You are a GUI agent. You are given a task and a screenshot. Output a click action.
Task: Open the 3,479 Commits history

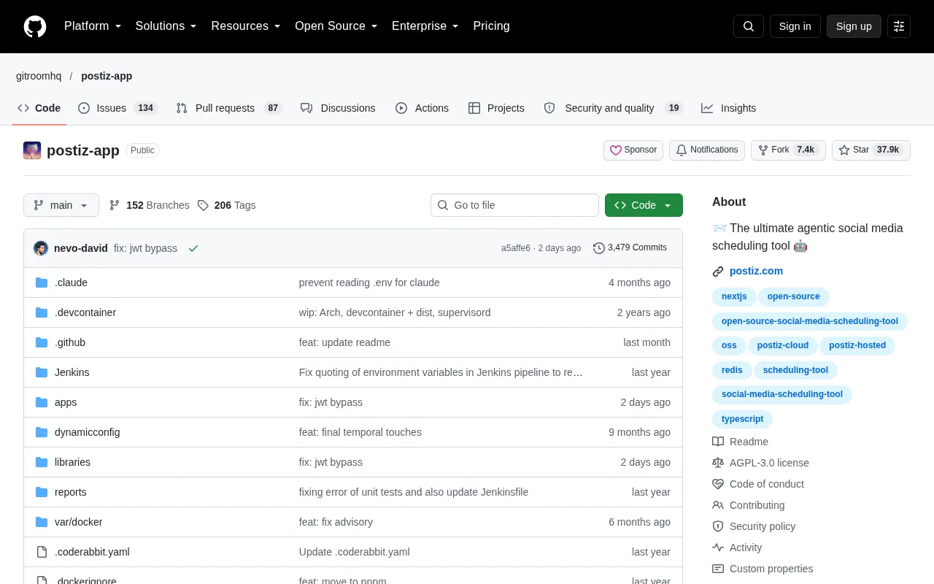(630, 248)
